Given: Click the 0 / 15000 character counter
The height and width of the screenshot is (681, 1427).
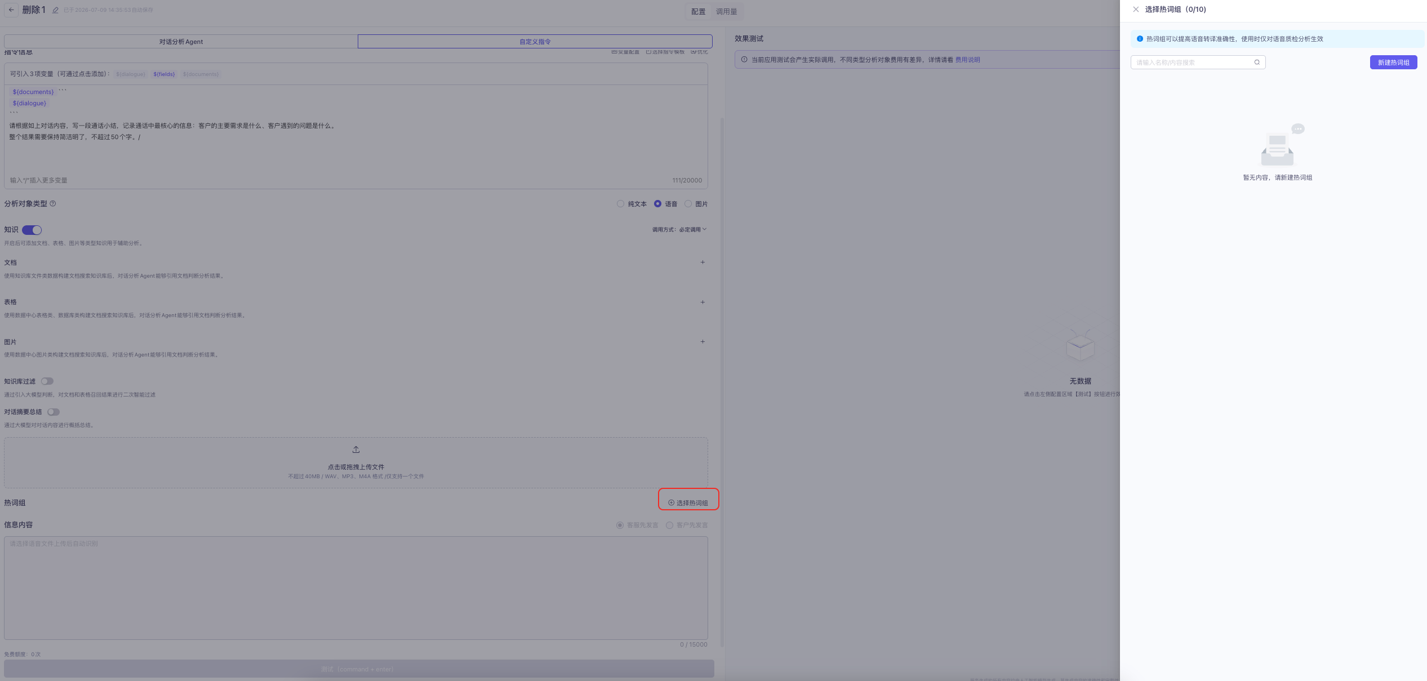Looking at the screenshot, I should [694, 645].
